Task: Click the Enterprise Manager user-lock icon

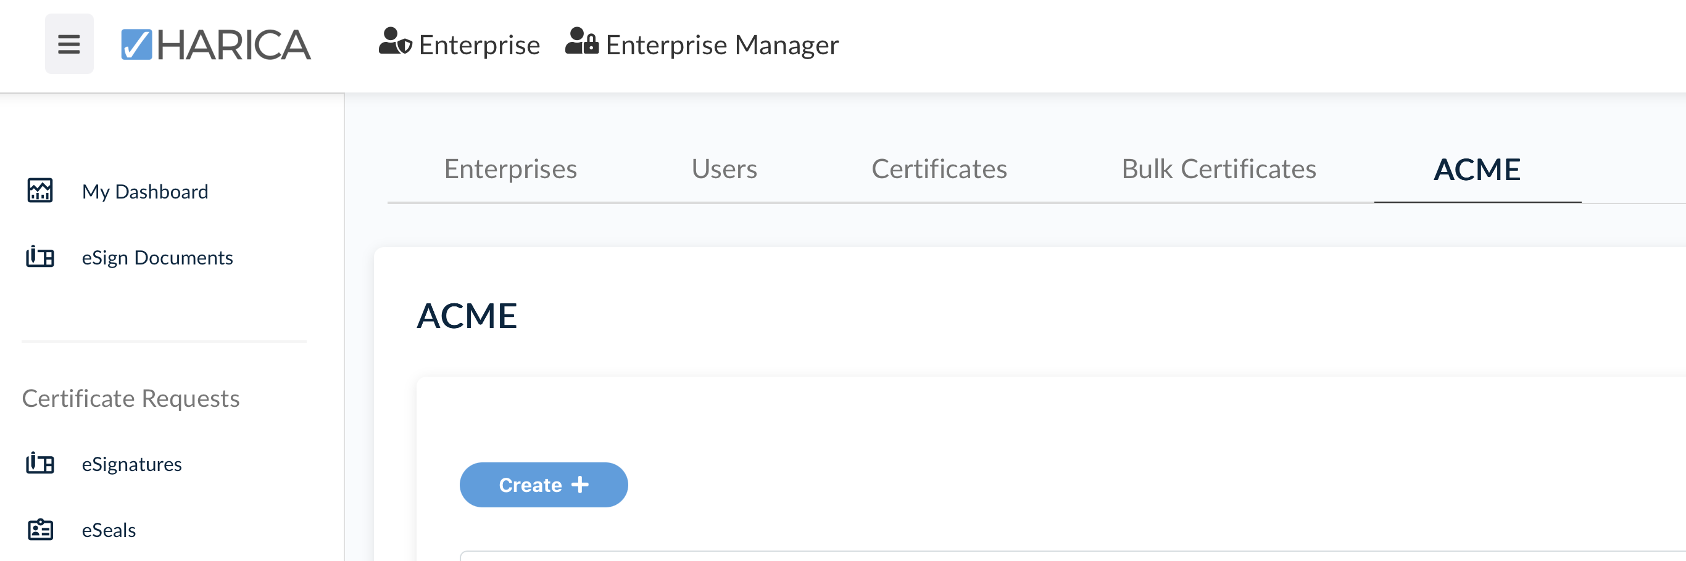Action: [x=582, y=42]
